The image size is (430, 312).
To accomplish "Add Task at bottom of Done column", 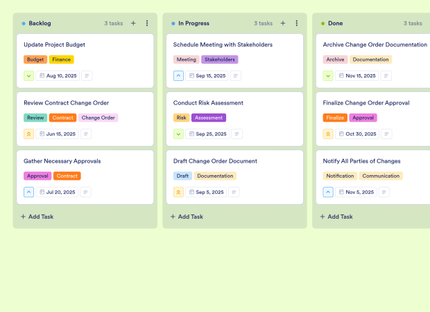I will click(336, 217).
